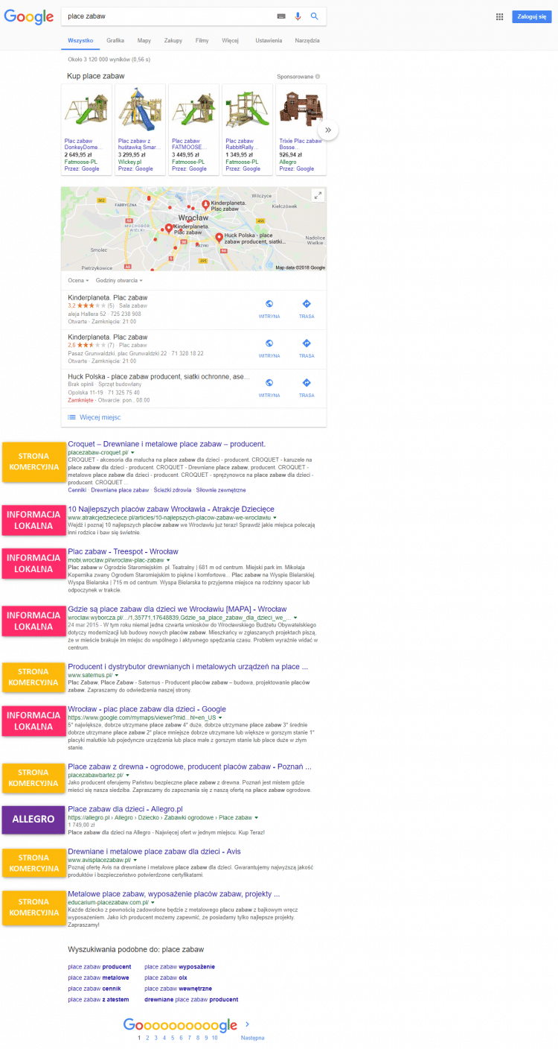The height and width of the screenshot is (1049, 558).
Task: Click Huck Polska pin on the map
Action: point(219,237)
